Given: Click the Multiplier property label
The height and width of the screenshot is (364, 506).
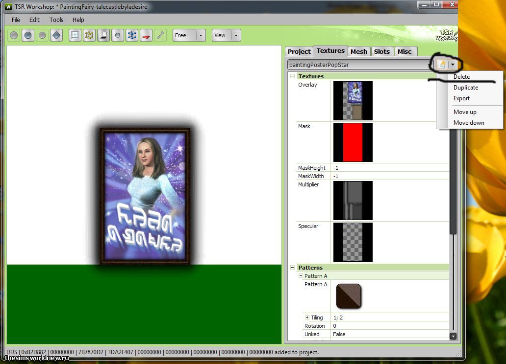Looking at the screenshot, I should pos(308,184).
